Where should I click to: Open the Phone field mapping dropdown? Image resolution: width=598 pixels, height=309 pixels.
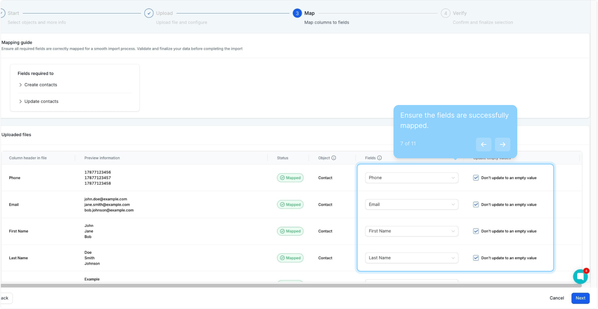[x=411, y=178]
